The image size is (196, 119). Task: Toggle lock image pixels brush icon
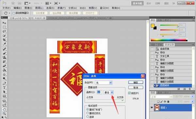pos(162,101)
